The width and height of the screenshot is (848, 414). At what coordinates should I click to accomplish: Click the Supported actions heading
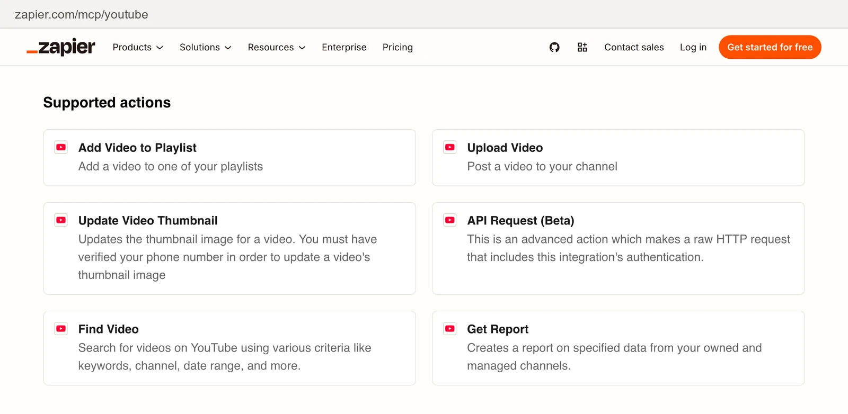[x=107, y=102]
